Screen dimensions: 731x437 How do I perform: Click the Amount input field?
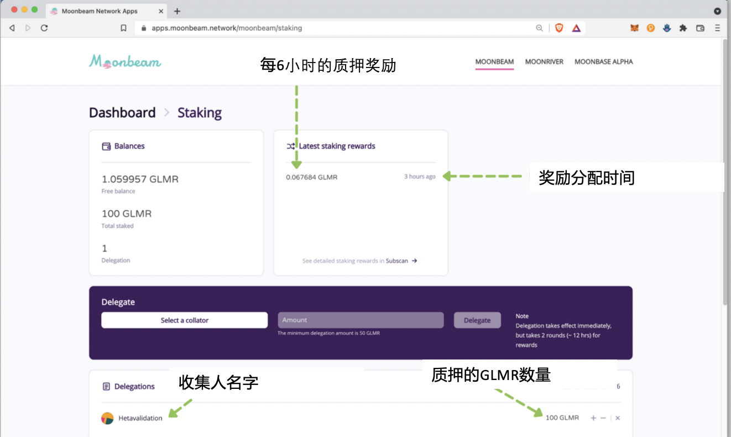click(x=361, y=320)
